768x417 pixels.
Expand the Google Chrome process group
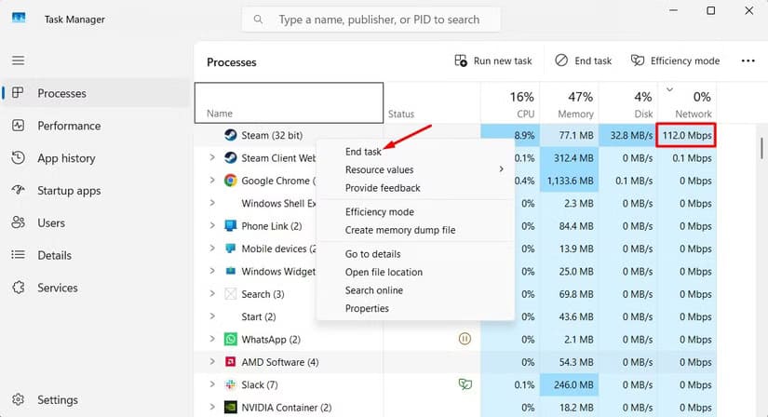coord(213,181)
